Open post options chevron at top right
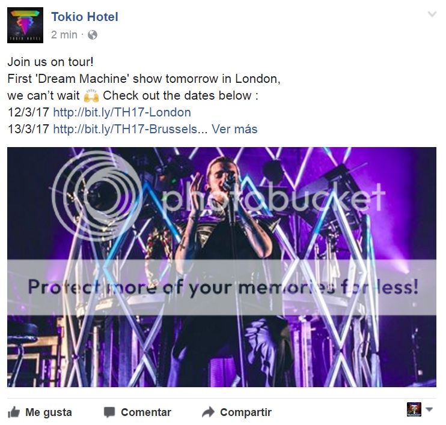The image size is (446, 425). [432, 14]
